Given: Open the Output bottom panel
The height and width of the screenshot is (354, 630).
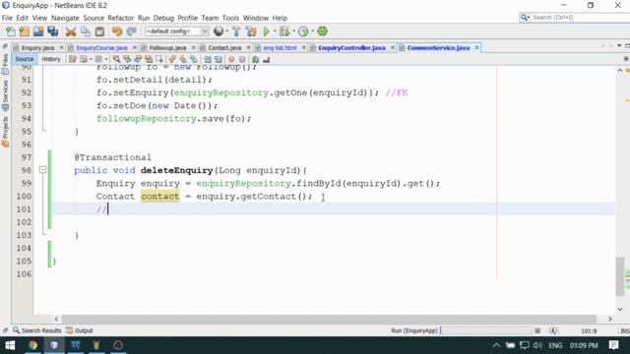Looking at the screenshot, I should (80, 330).
